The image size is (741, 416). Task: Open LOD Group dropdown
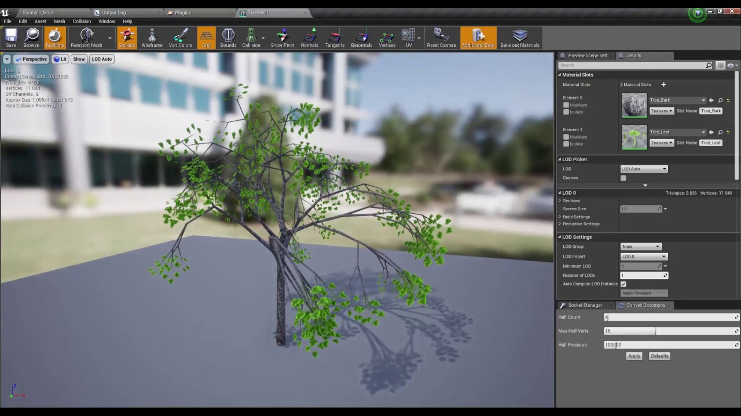[640, 247]
